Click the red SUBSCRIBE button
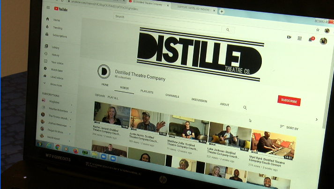 [289, 101]
